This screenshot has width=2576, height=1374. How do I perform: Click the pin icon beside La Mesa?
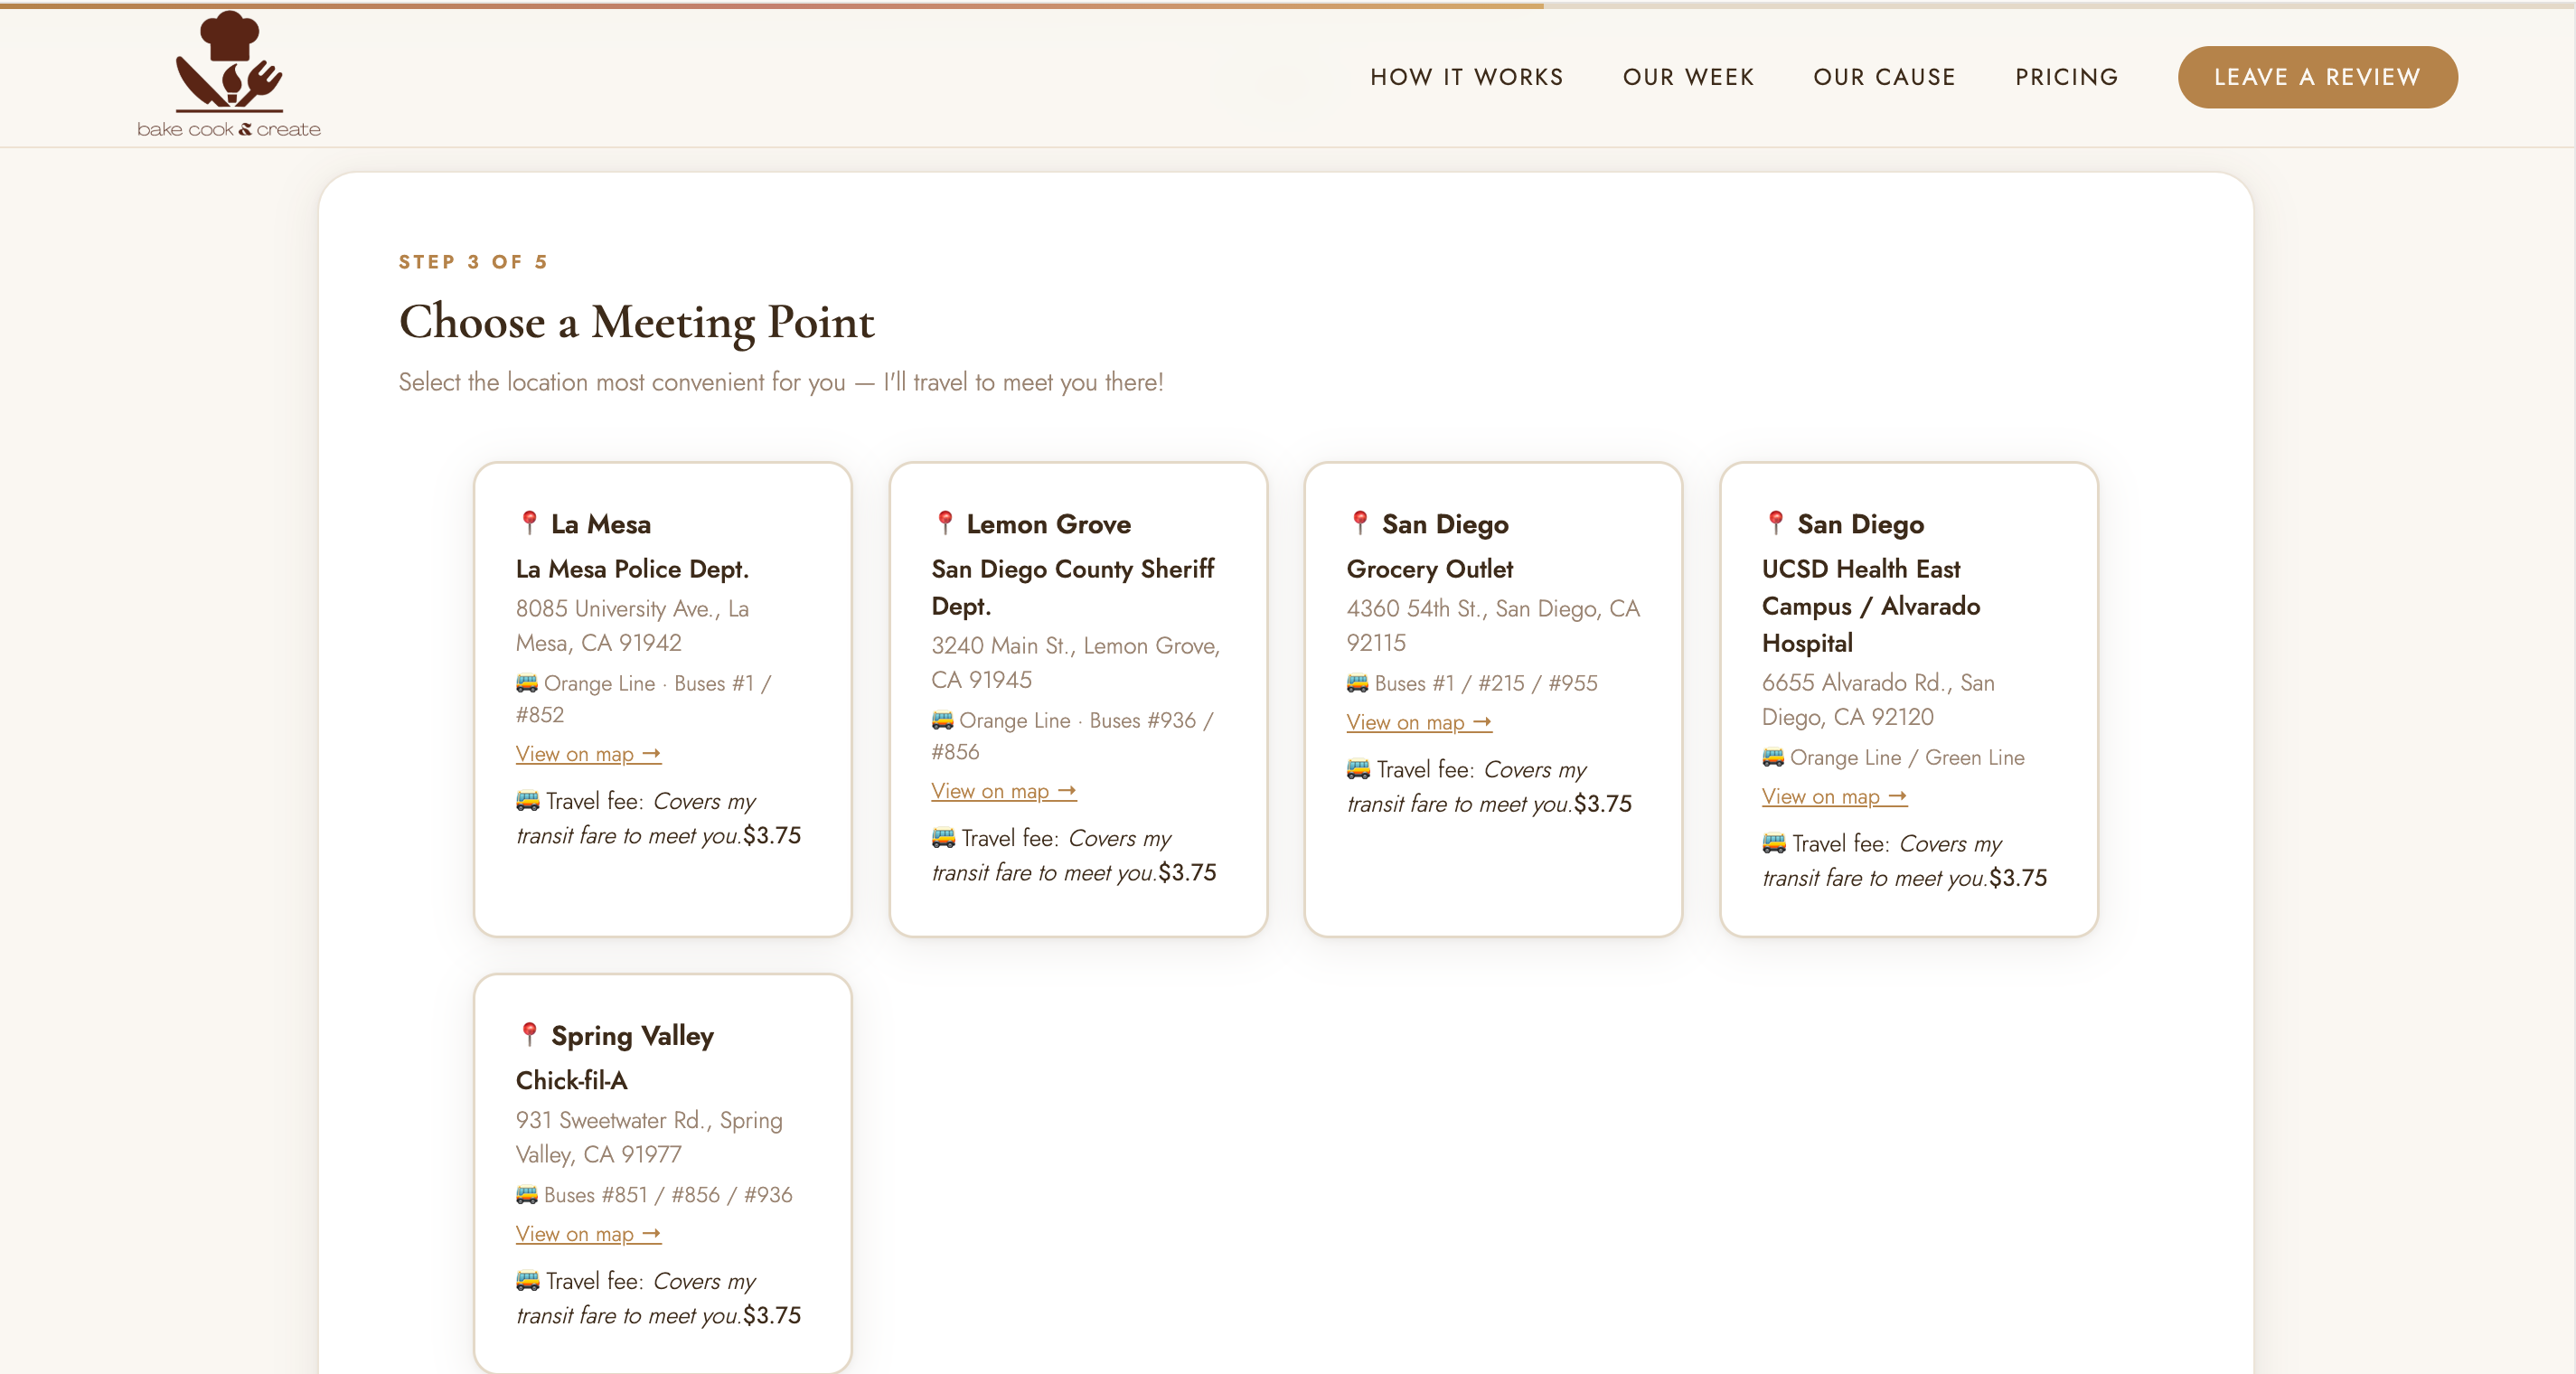pos(529,522)
